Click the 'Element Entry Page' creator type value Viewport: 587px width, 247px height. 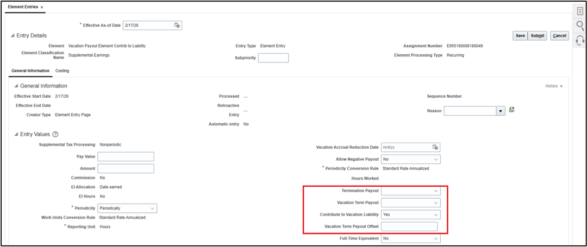pyautogui.click(x=73, y=115)
